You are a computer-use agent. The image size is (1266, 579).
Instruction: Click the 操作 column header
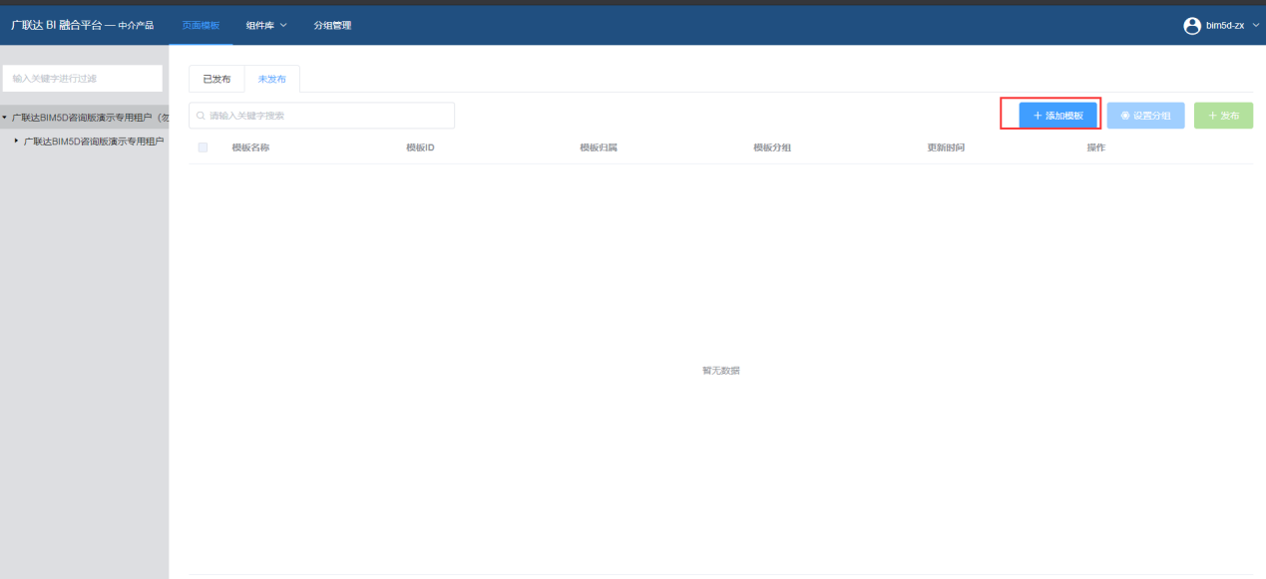[1096, 147]
